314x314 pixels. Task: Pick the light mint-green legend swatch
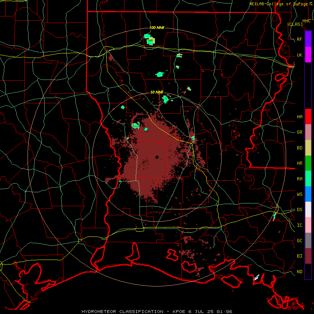click(x=308, y=179)
